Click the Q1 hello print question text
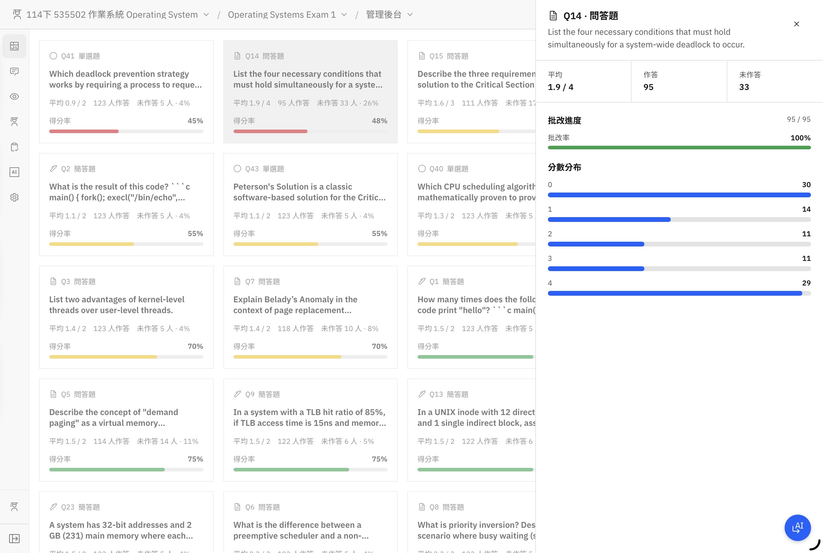The width and height of the screenshot is (823, 553). [477, 305]
